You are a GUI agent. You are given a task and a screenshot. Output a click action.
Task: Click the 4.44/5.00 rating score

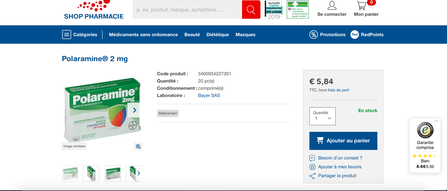[425, 167]
